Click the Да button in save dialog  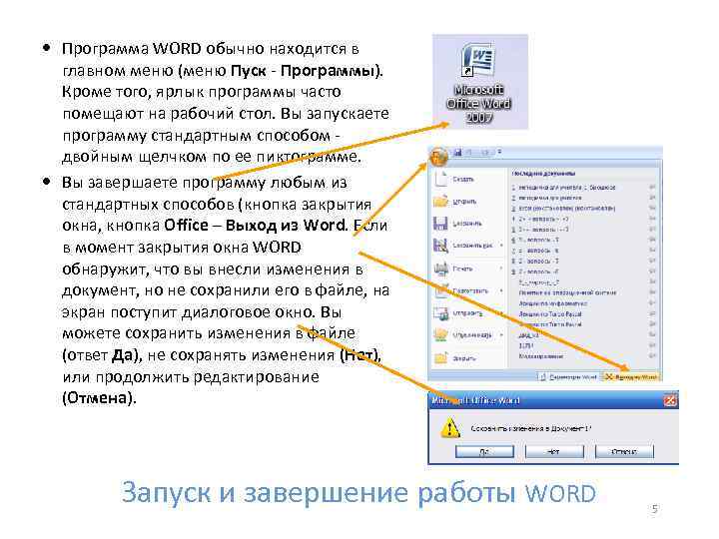(484, 451)
